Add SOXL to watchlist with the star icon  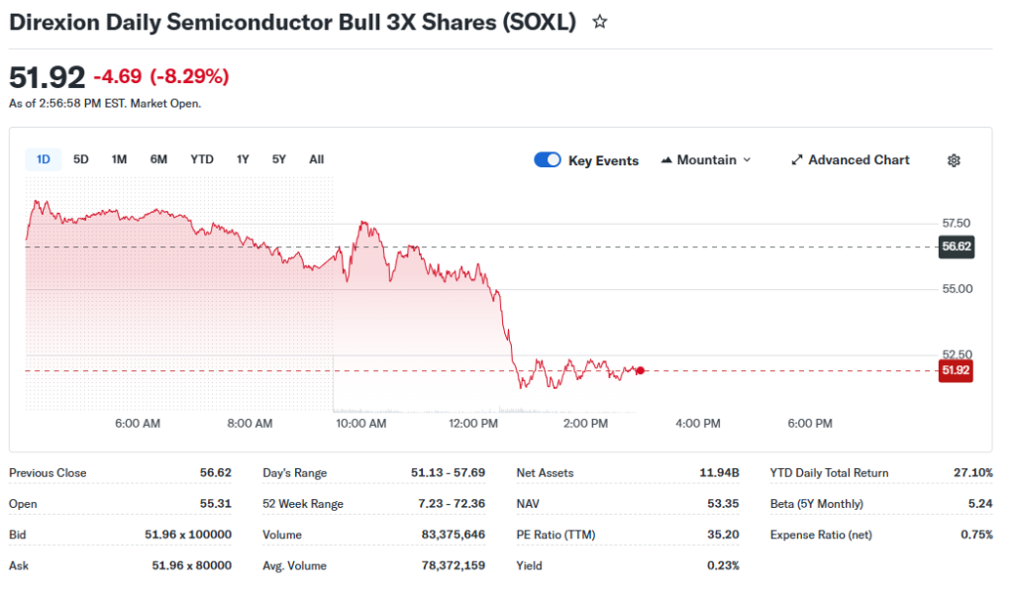click(x=600, y=22)
